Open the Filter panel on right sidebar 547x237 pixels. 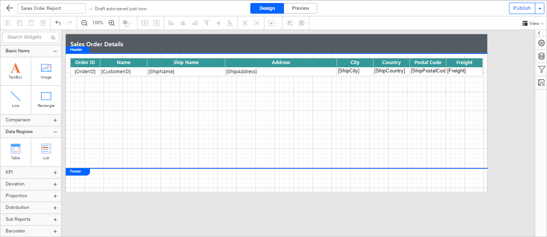coord(541,69)
